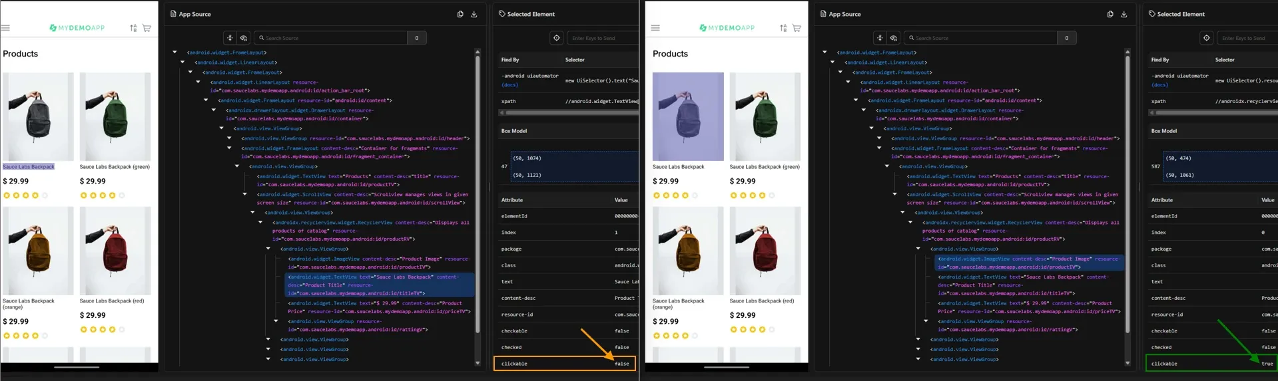Expand the rattingV ViewGroup node in the left source tree

point(276,321)
